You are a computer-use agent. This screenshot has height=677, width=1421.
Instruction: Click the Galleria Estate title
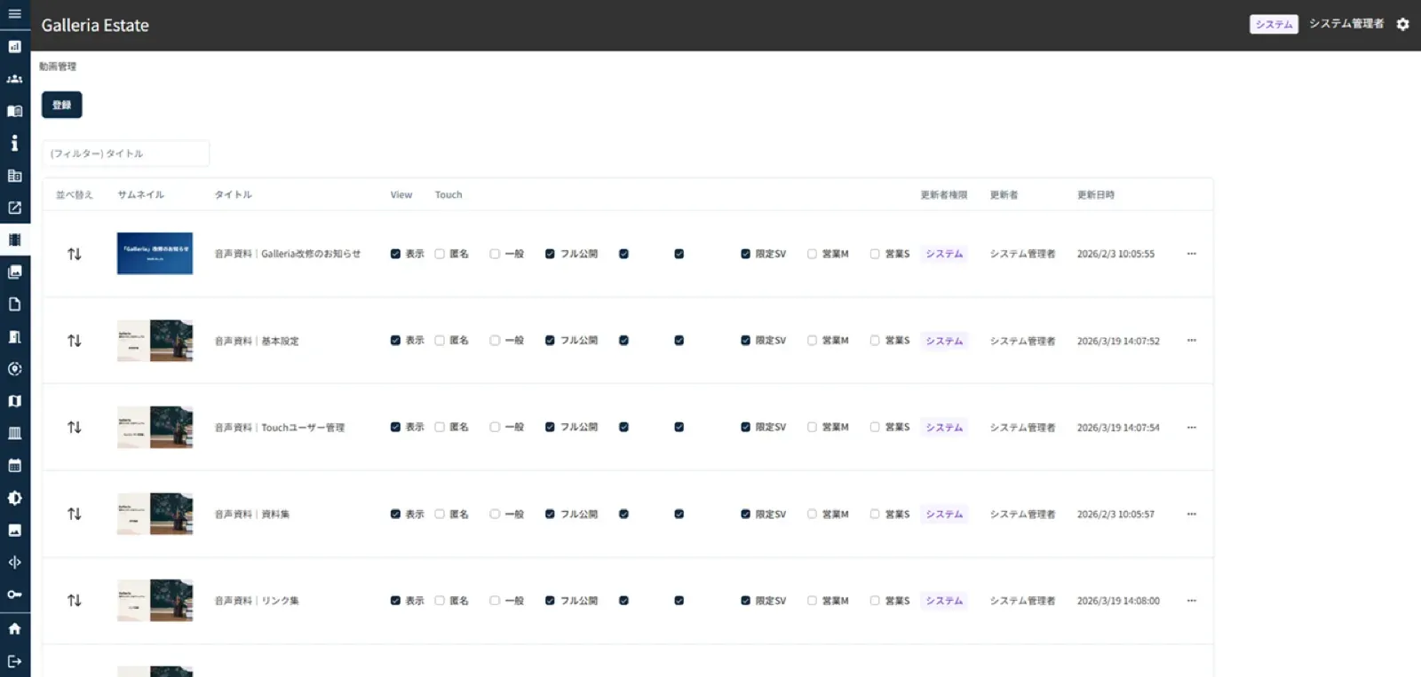(95, 25)
